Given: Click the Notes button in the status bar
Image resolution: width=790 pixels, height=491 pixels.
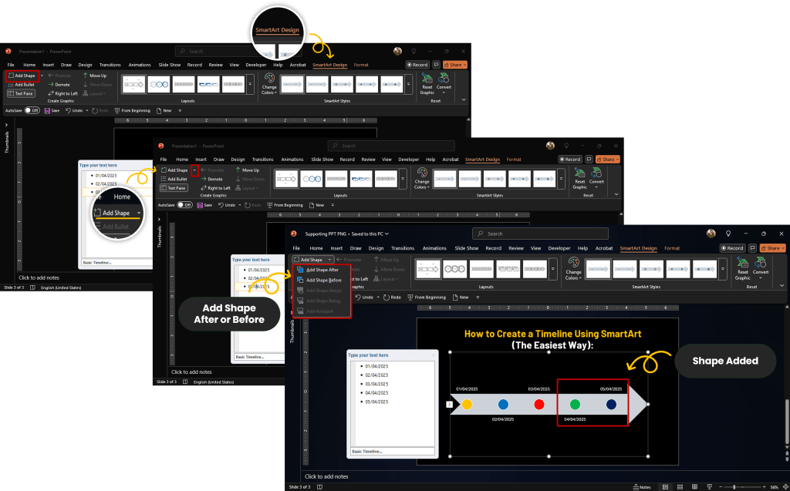Looking at the screenshot, I should [642, 487].
